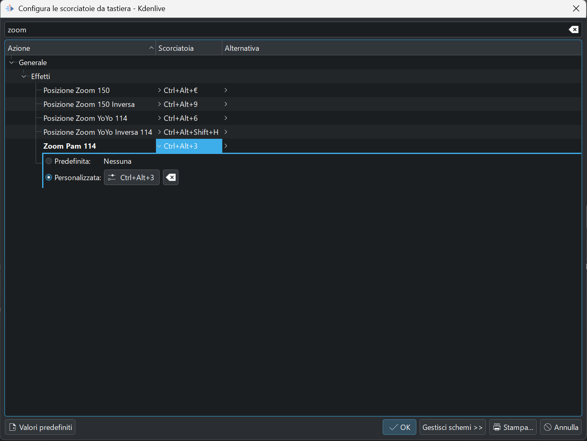Open Gestisci schemi options
Screen dimensions: 587x441
[x=453, y=427]
